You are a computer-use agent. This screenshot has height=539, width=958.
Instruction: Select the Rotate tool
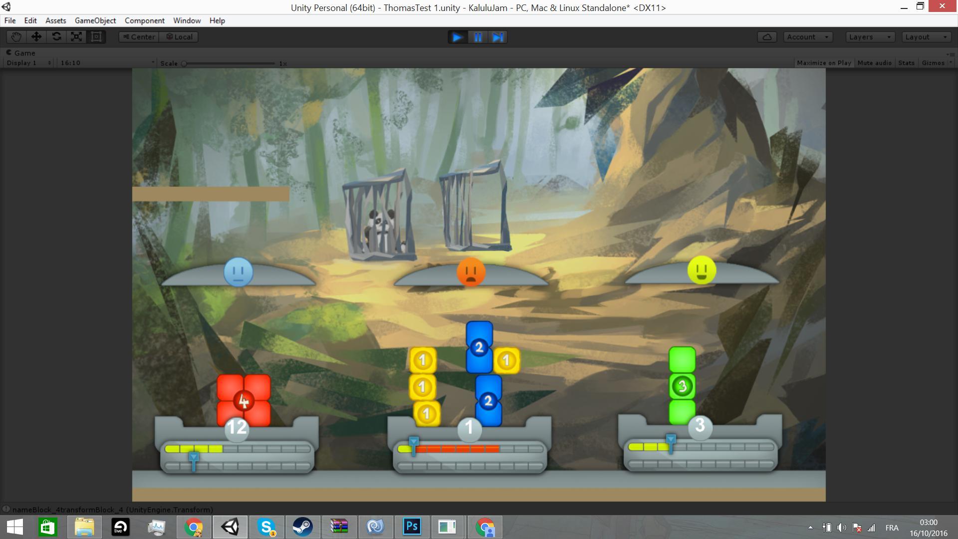click(x=56, y=37)
